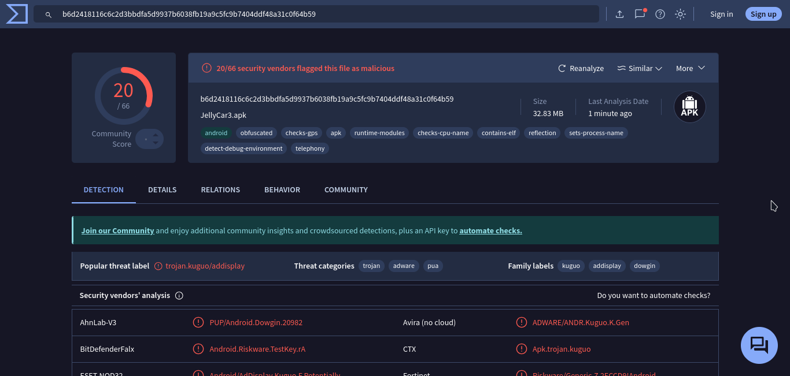The width and height of the screenshot is (790, 376).
Task: Click the Community Score vote arrows
Action: pos(155,139)
